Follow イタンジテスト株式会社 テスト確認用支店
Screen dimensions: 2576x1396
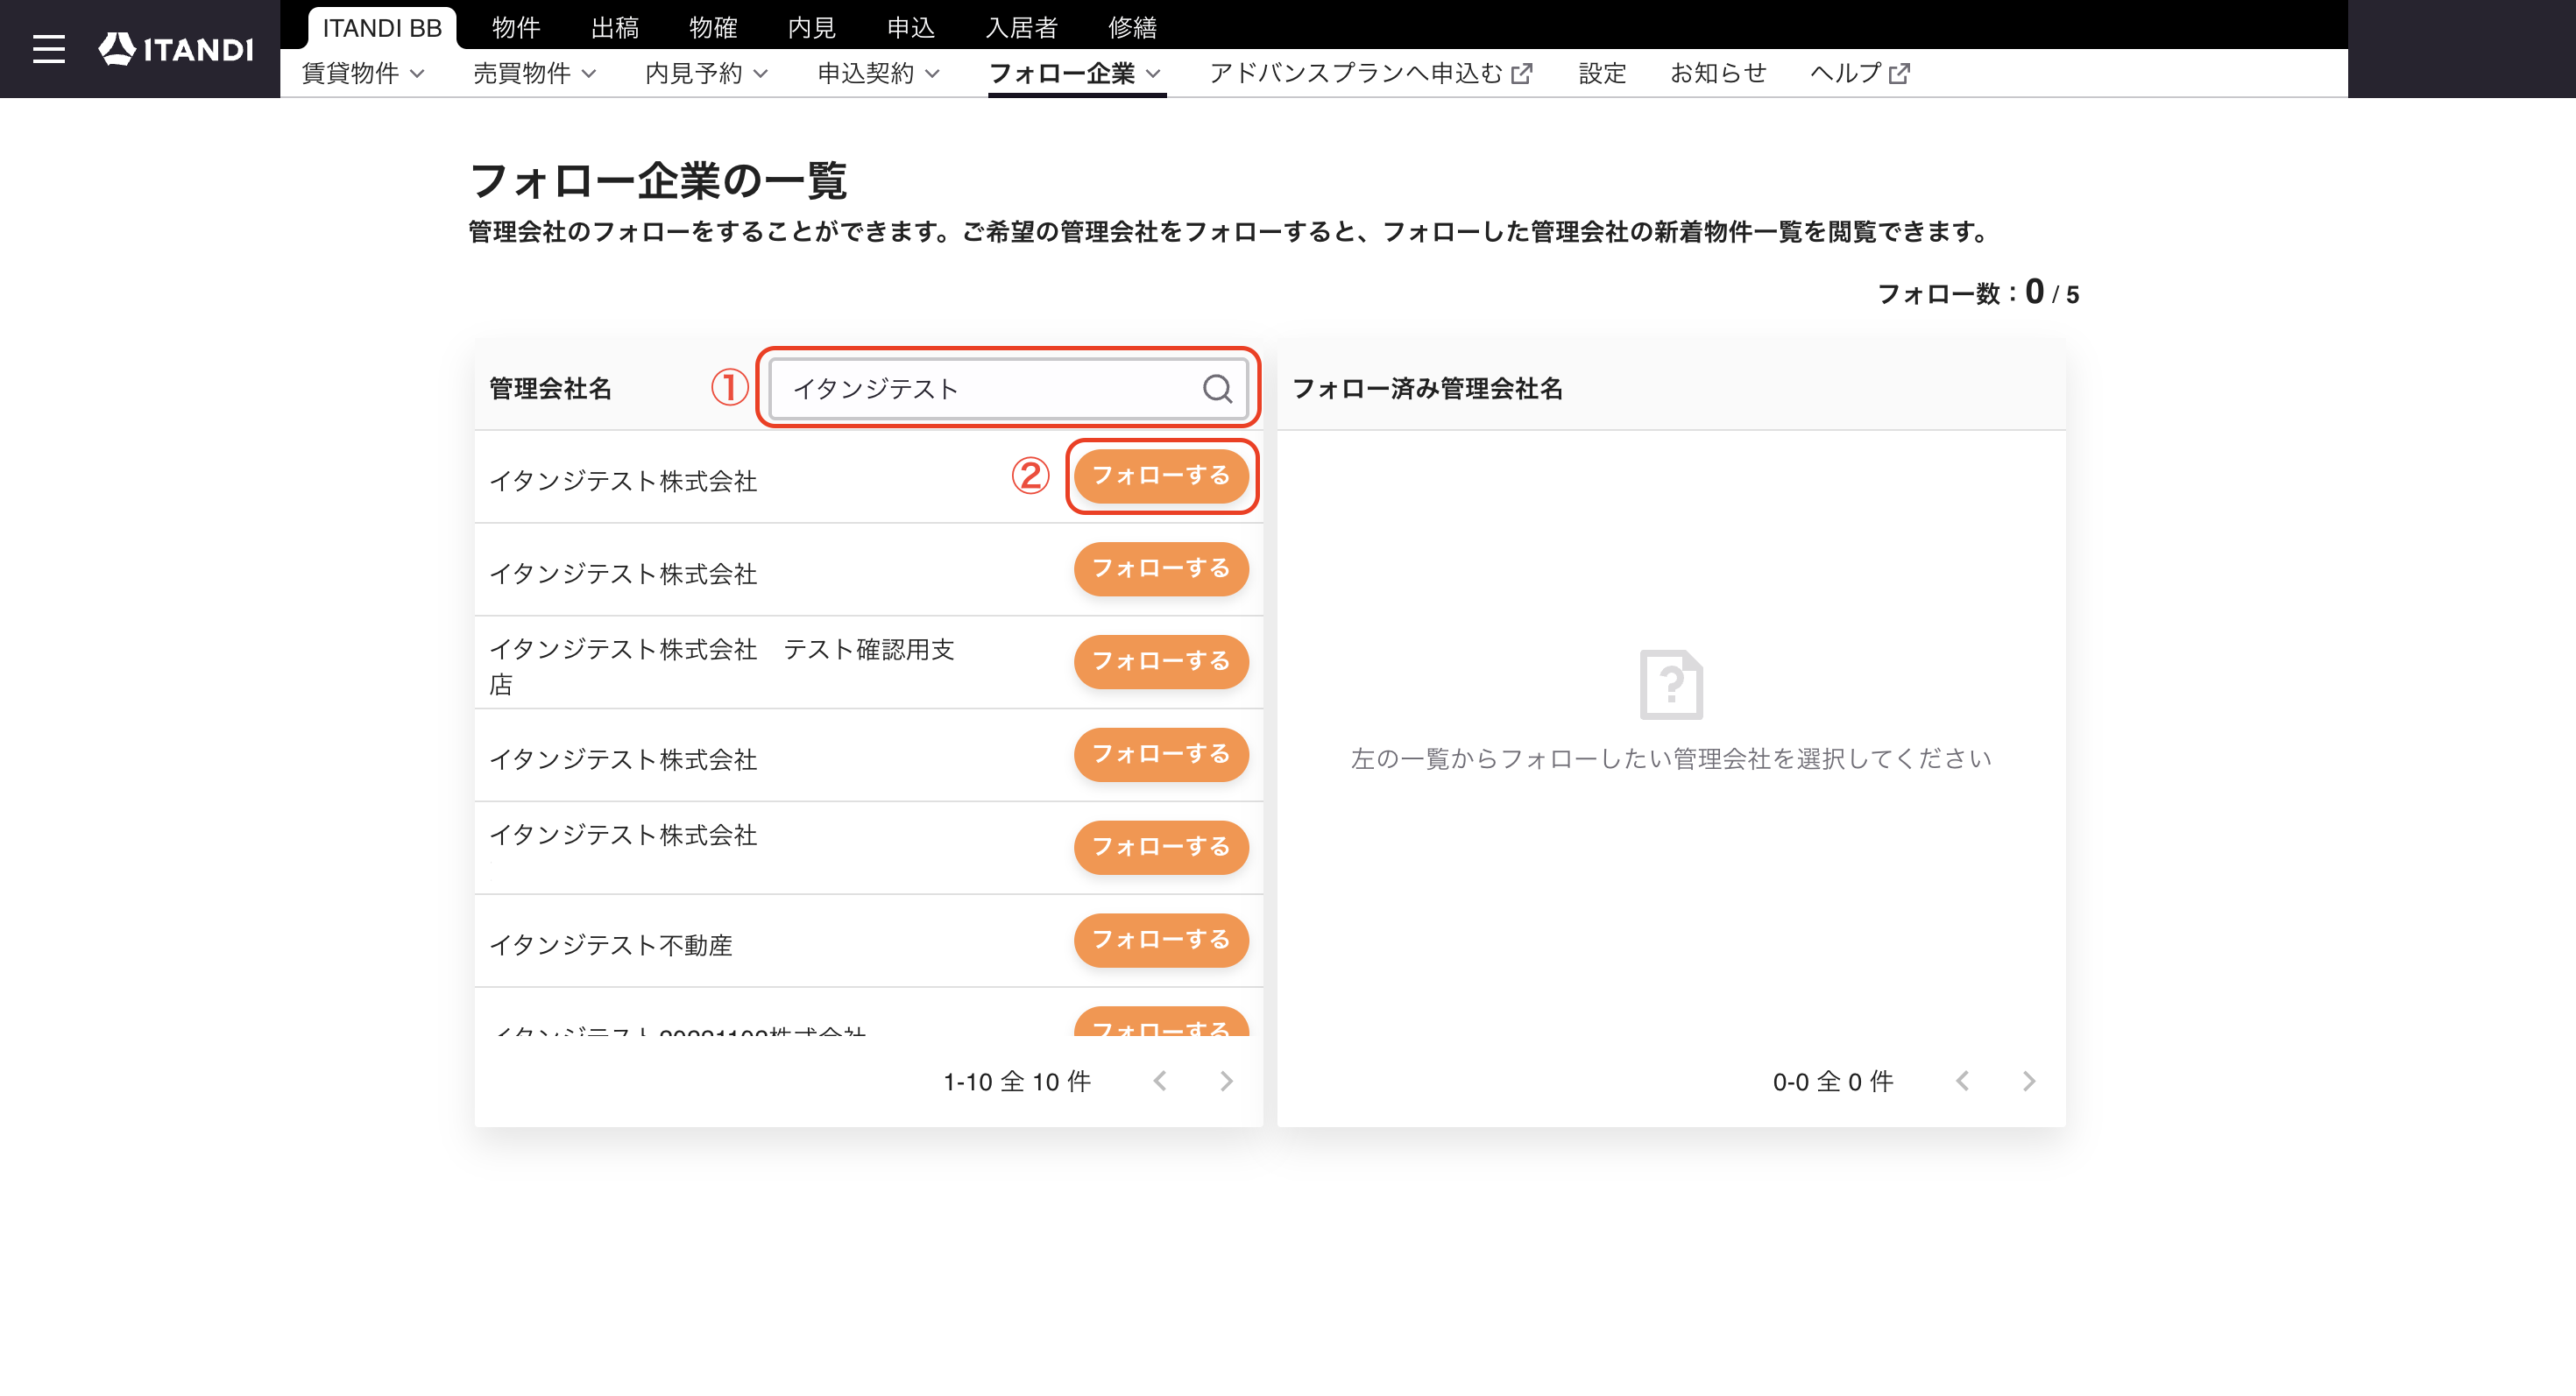[1161, 661]
